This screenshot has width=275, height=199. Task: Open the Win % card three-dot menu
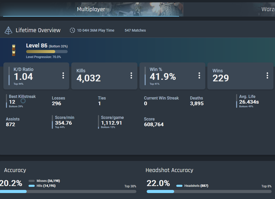[199, 76]
